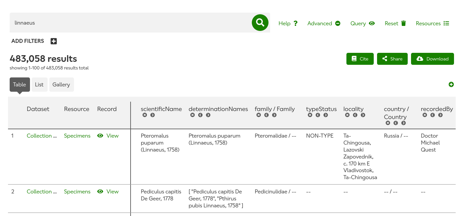Select the NON-TYPE cell

[320, 136]
